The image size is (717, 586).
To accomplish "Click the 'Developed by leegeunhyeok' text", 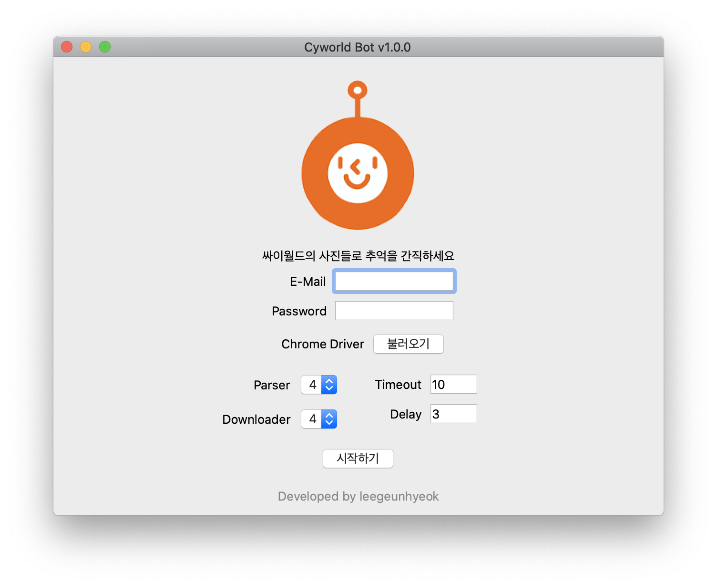I will pyautogui.click(x=358, y=496).
